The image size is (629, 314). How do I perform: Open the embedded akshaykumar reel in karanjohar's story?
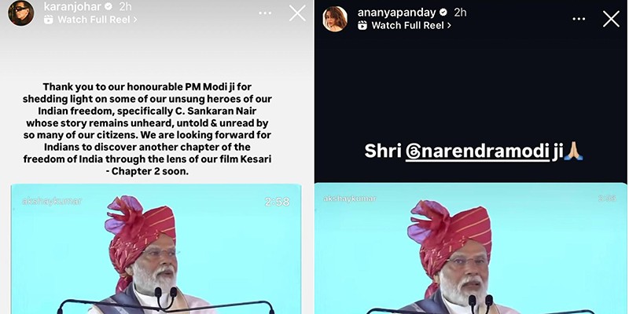[156, 249]
